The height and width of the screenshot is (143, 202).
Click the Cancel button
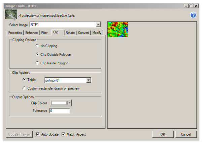[186, 134]
